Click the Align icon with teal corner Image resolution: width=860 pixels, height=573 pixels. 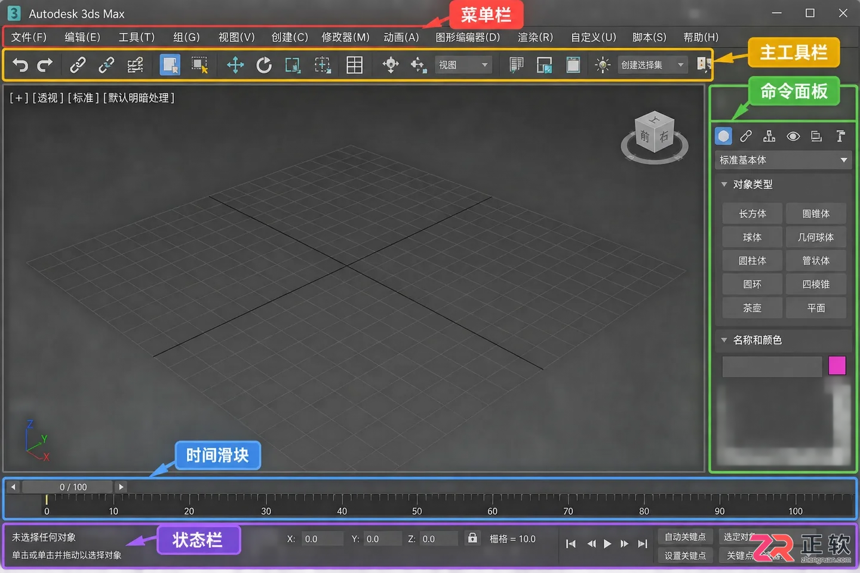point(545,64)
